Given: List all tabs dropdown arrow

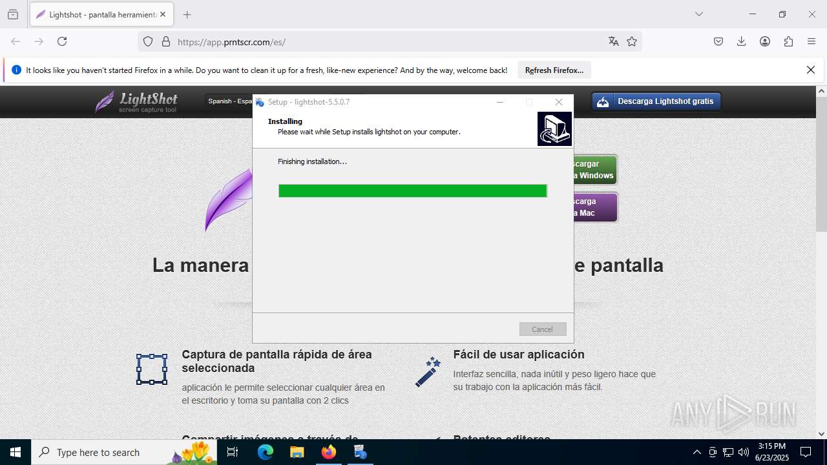Looking at the screenshot, I should click(698, 14).
